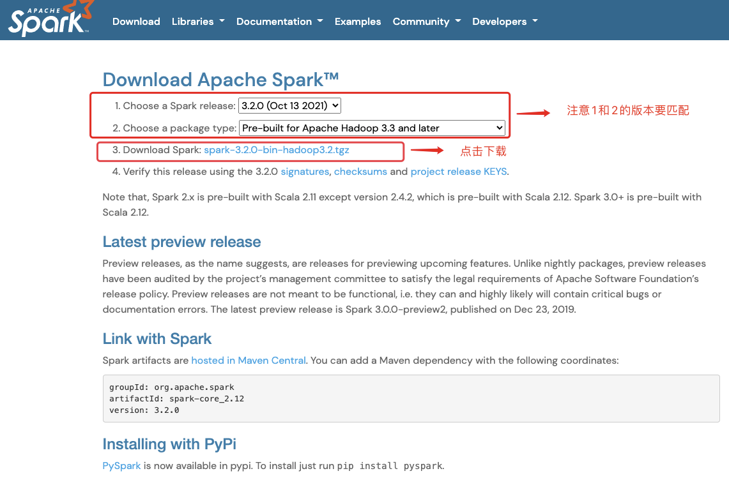
Task: Open the package type dropdown
Action: (x=372, y=128)
